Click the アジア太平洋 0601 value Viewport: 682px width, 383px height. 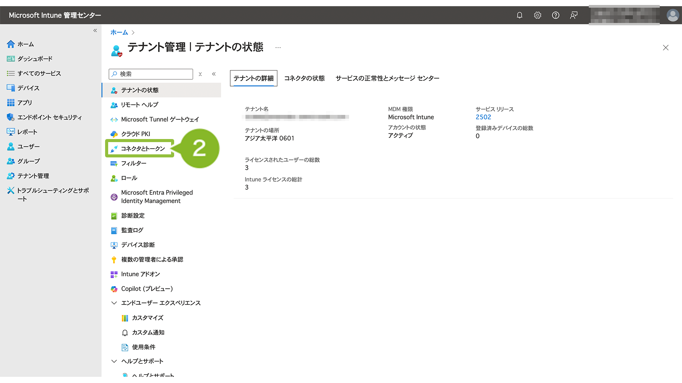click(270, 138)
